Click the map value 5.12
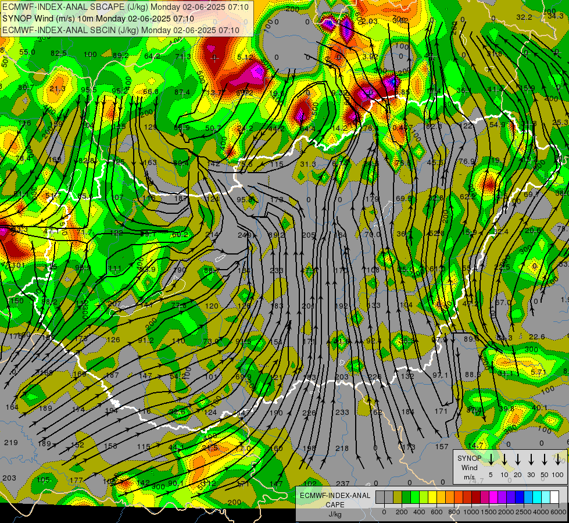Image resolution: width=569 pixels, height=523 pixels. (x=245, y=58)
